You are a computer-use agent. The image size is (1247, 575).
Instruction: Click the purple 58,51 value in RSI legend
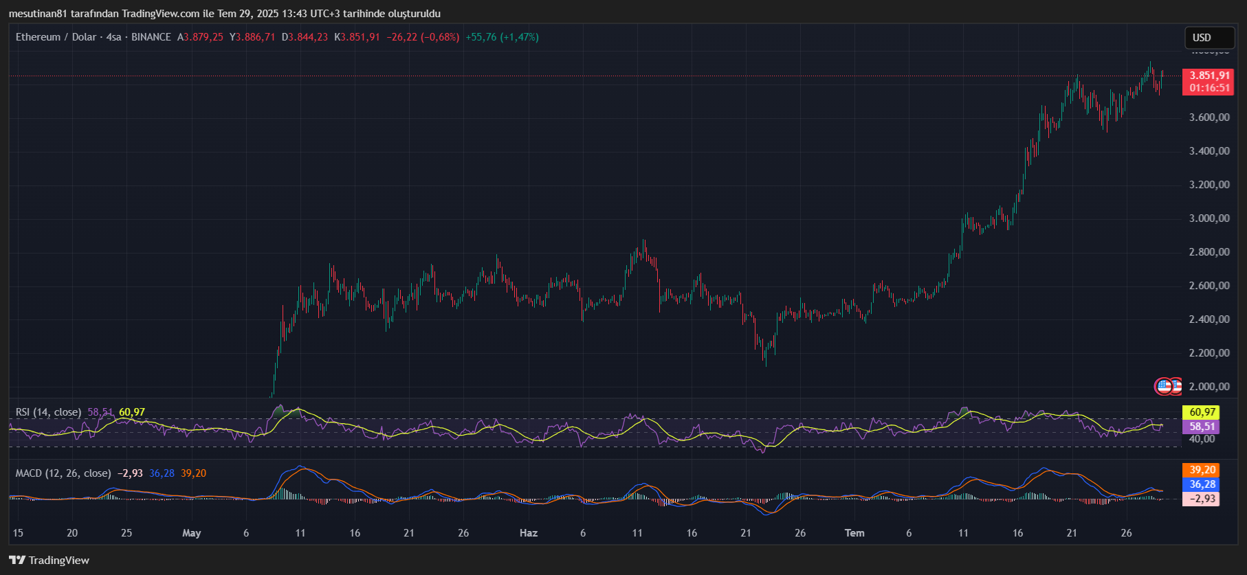tap(100, 412)
